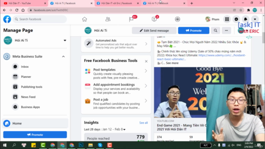
Task: Click the sidebar Promote button
Action: (x=35, y=135)
